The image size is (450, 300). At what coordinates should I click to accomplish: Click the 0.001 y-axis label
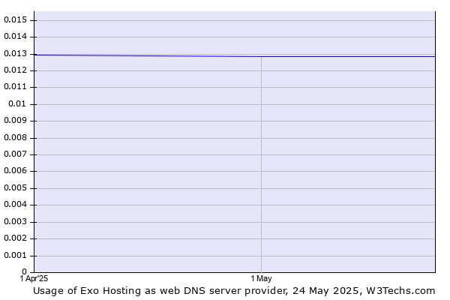coord(15,256)
